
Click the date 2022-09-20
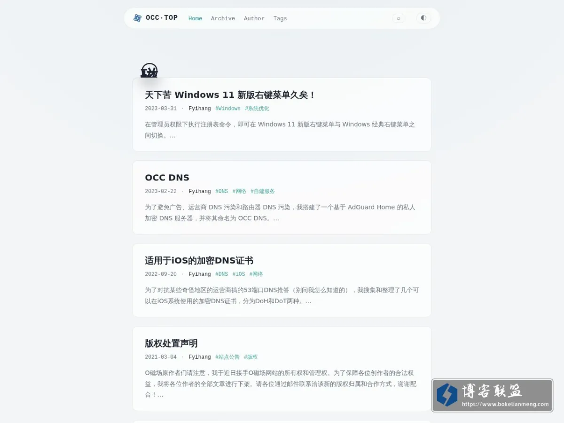click(161, 274)
